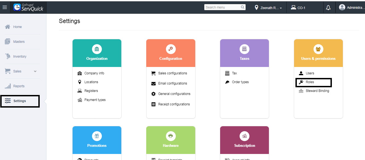Click the Taxes calculator icon
365x160 pixels.
coord(245,49)
